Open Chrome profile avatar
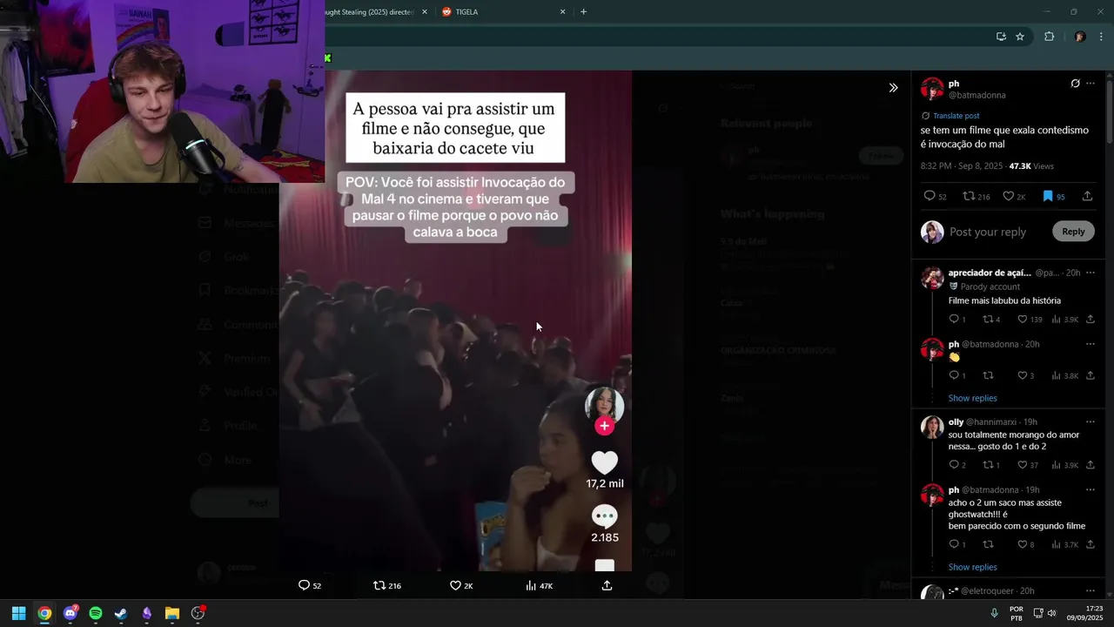The width and height of the screenshot is (1114, 627). tap(1080, 37)
